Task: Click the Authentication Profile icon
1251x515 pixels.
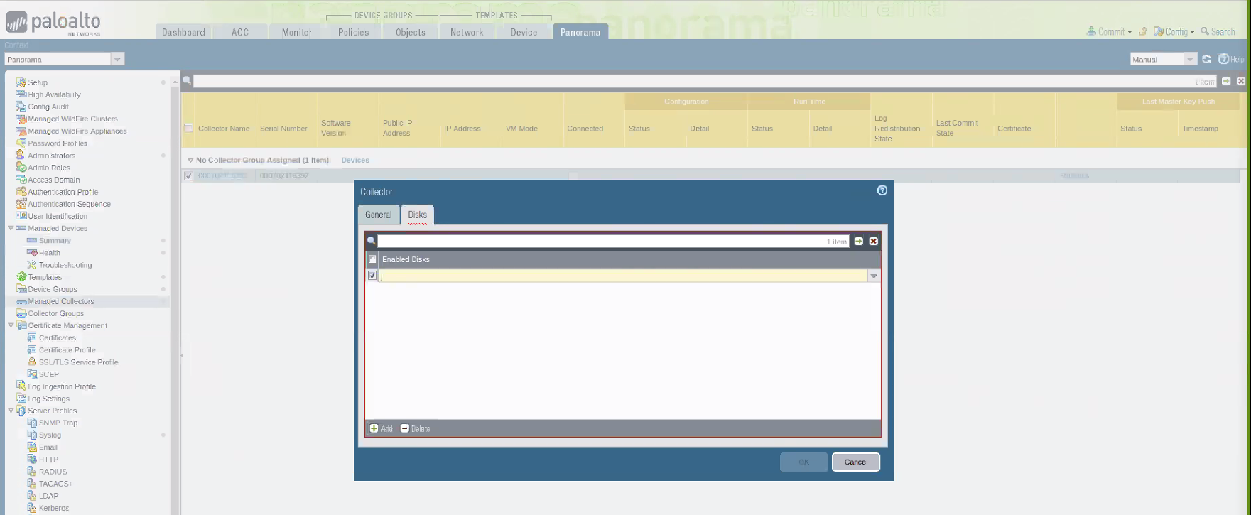Action: [21, 192]
